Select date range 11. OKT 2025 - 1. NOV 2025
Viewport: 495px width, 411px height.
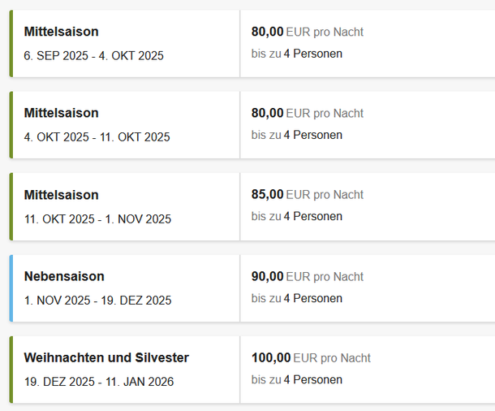point(97,219)
